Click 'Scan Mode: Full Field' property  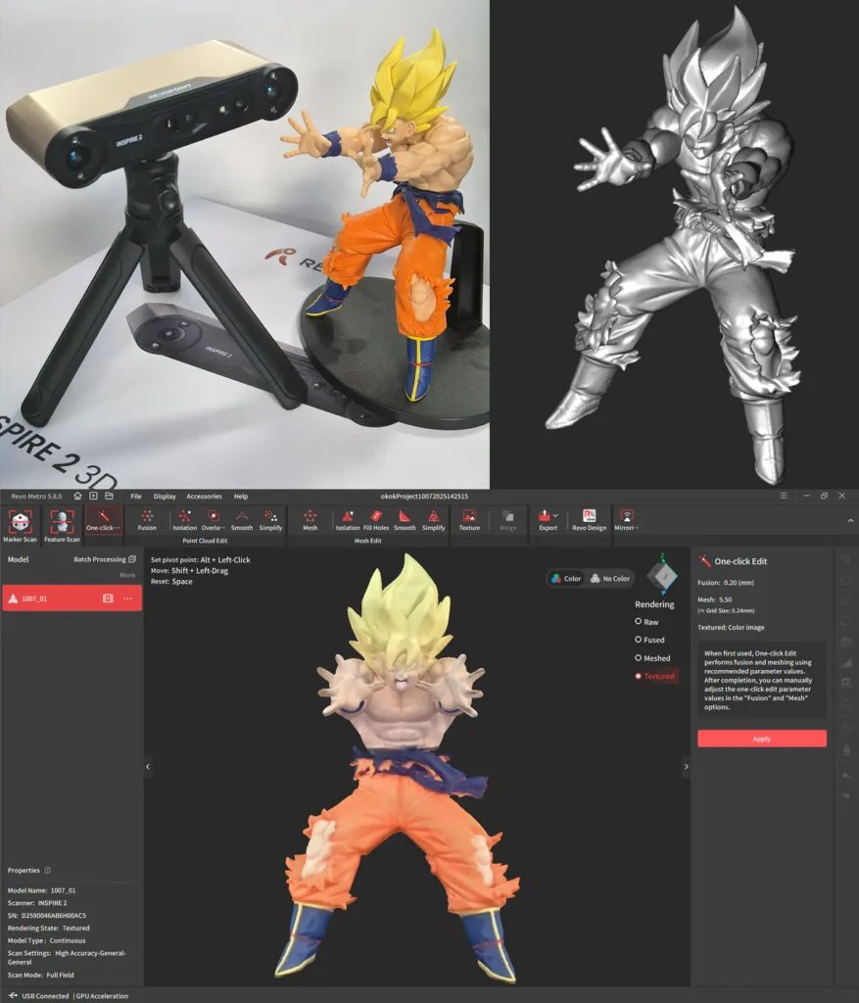(x=40, y=975)
